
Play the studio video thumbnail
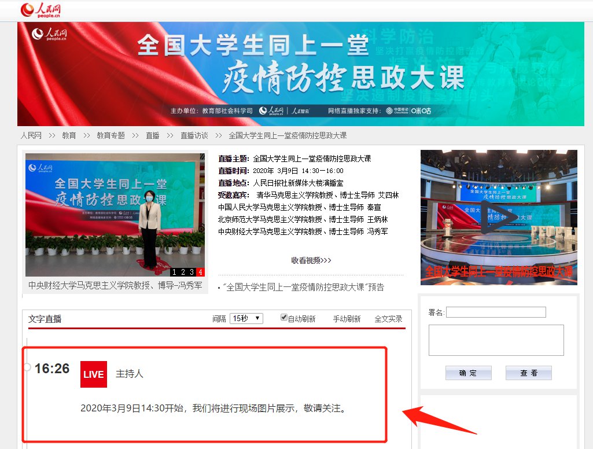(x=499, y=217)
